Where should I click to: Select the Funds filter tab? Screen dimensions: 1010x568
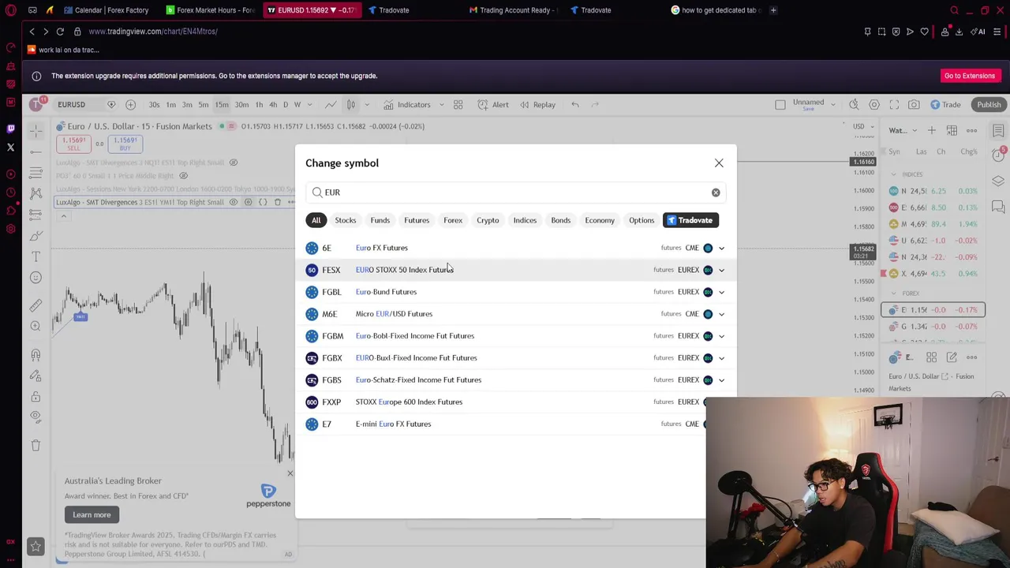tap(380, 220)
